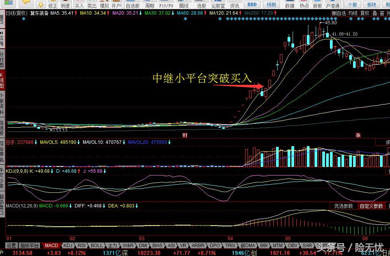The width and height of the screenshot is (390, 256).
Task: Open the 指标平台 indicator platform tab
Action: click(29, 246)
